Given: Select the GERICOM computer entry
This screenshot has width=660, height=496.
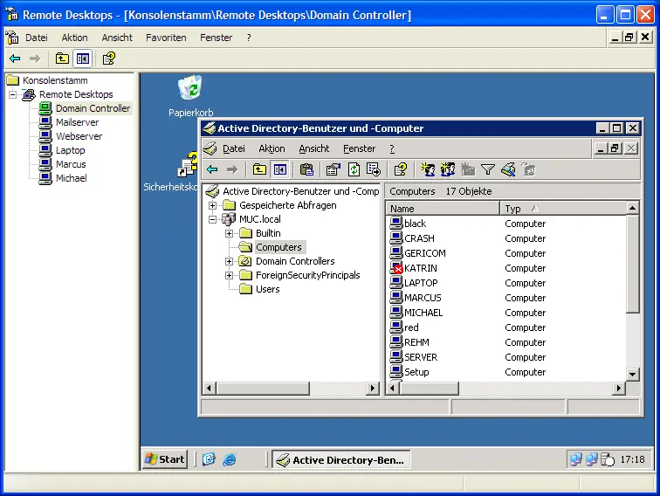Looking at the screenshot, I should point(424,253).
